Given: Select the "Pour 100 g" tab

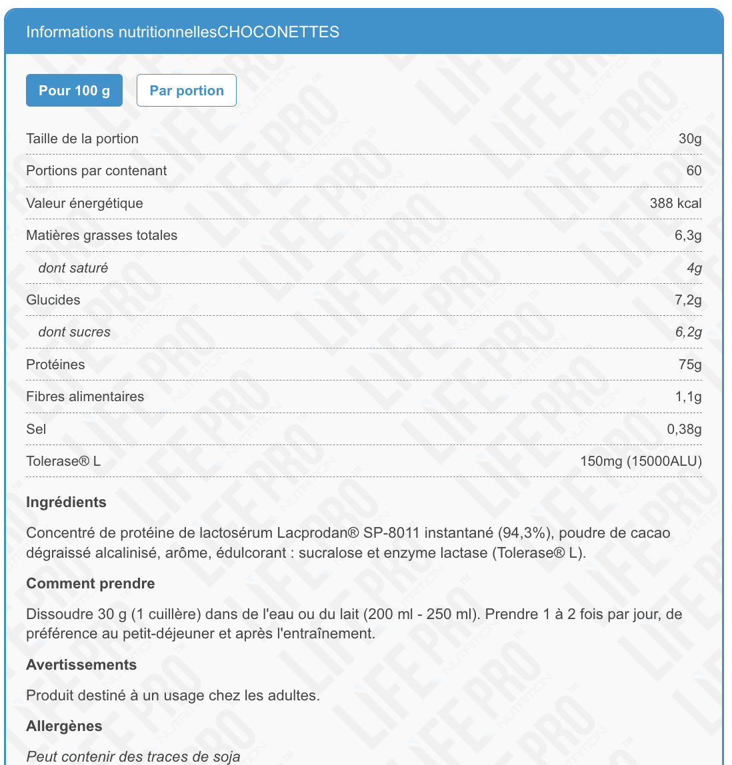Looking at the screenshot, I should (74, 91).
